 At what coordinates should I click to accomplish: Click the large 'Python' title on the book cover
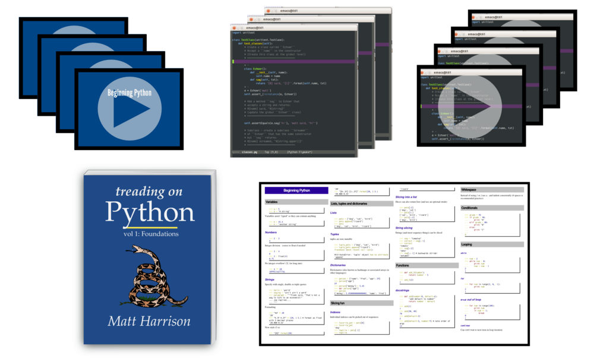point(150,213)
